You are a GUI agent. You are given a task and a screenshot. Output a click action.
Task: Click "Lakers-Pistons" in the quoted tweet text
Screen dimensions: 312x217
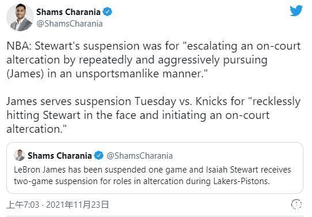241,181
